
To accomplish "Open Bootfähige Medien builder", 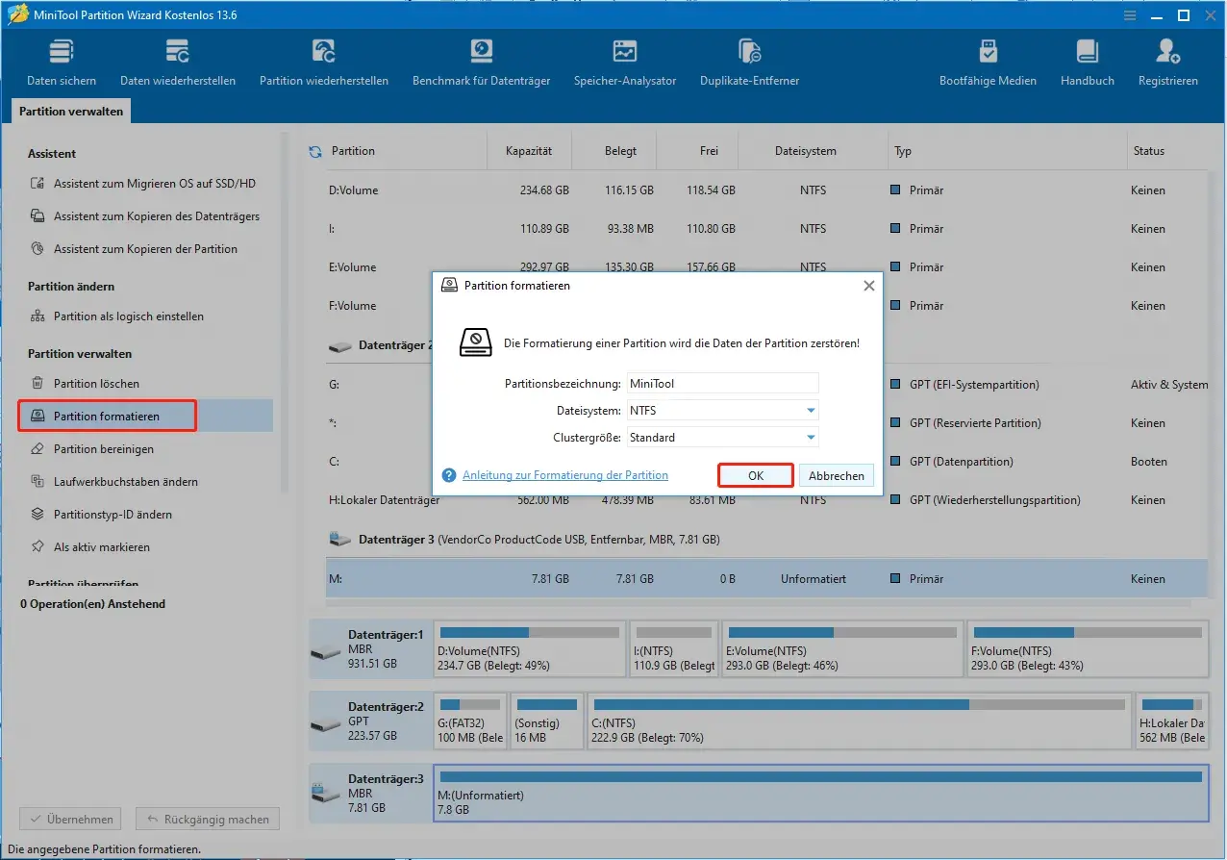I will point(988,63).
